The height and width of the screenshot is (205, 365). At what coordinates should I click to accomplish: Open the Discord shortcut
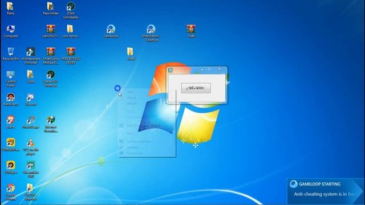[30, 100]
